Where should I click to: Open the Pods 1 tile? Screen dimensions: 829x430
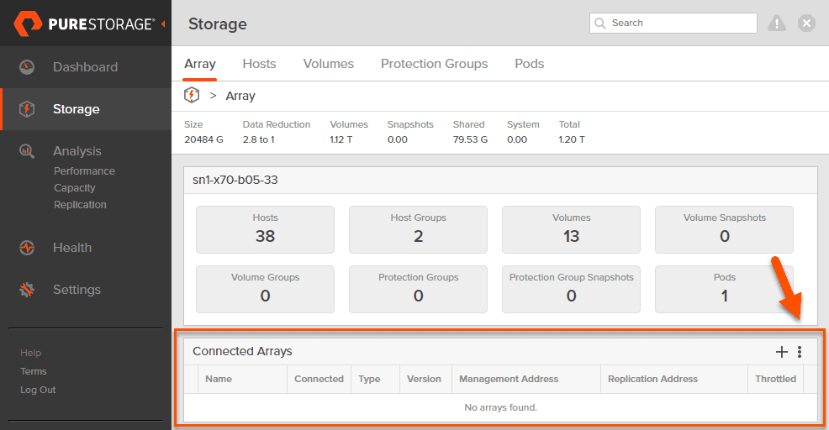[724, 289]
